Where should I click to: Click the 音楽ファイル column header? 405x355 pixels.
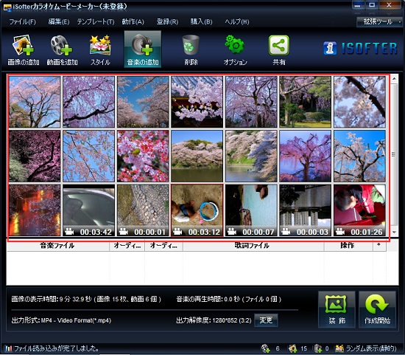pos(57,246)
